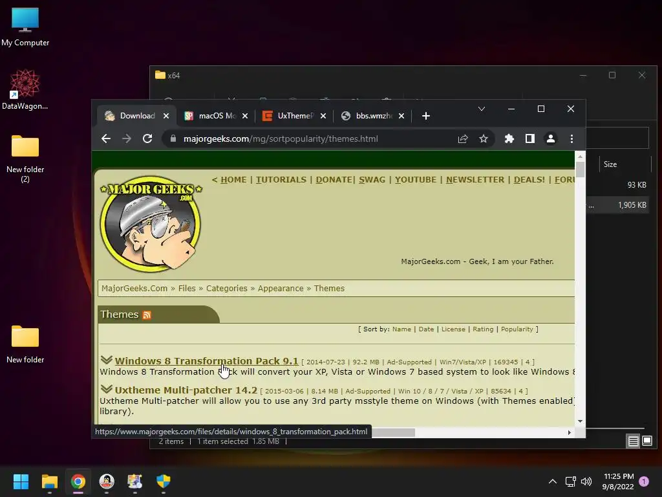Share this page icon in address bar
The width and height of the screenshot is (662, 497).
point(463,138)
